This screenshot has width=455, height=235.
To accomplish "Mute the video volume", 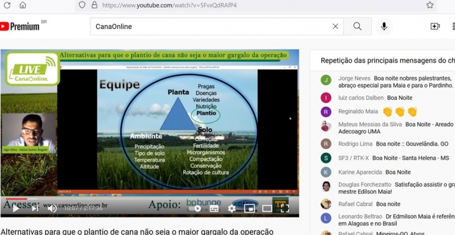I will (x=52, y=209).
